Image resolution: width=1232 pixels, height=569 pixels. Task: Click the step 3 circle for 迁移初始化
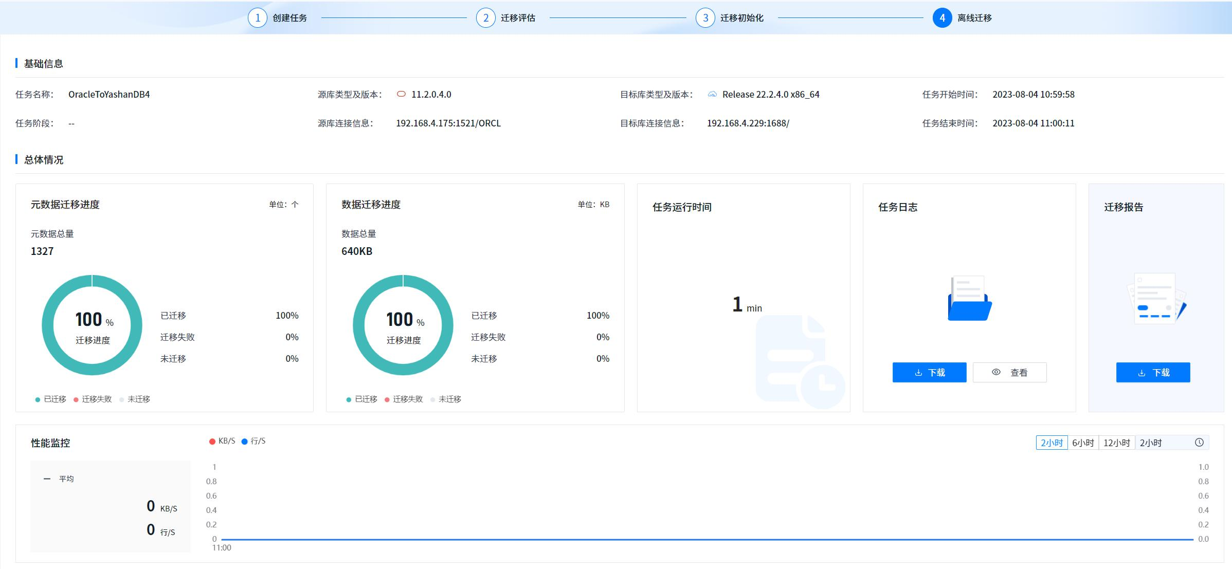coord(705,18)
